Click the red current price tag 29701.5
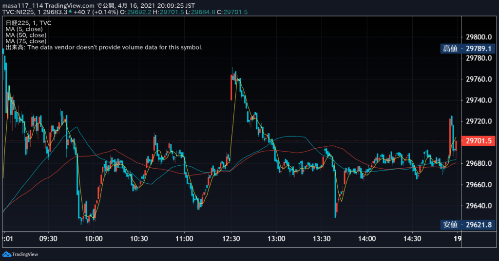The width and height of the screenshot is (499, 261). [x=478, y=140]
